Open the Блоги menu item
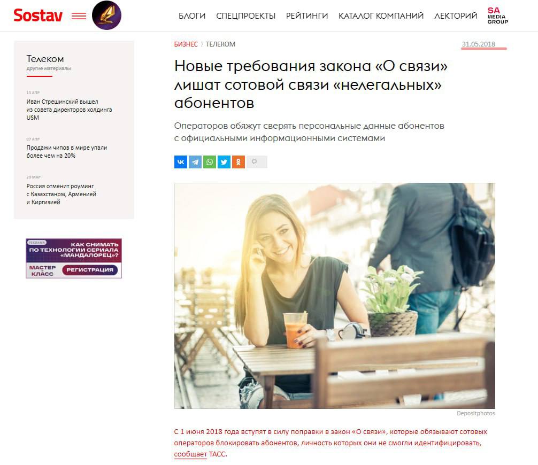 (192, 16)
